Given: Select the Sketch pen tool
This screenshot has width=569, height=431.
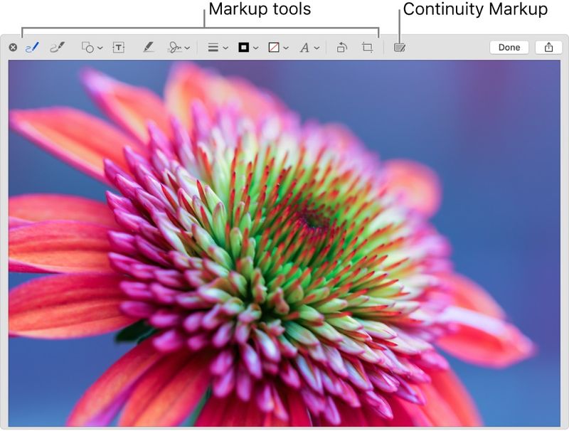Looking at the screenshot, I should coord(32,48).
